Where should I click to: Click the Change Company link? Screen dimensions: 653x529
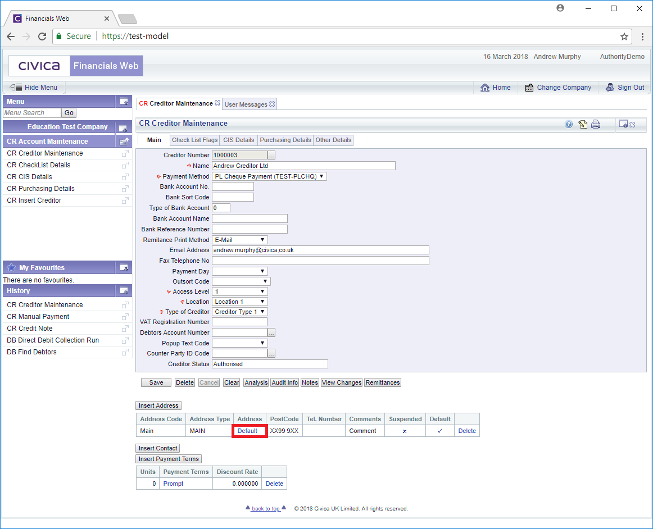point(558,88)
